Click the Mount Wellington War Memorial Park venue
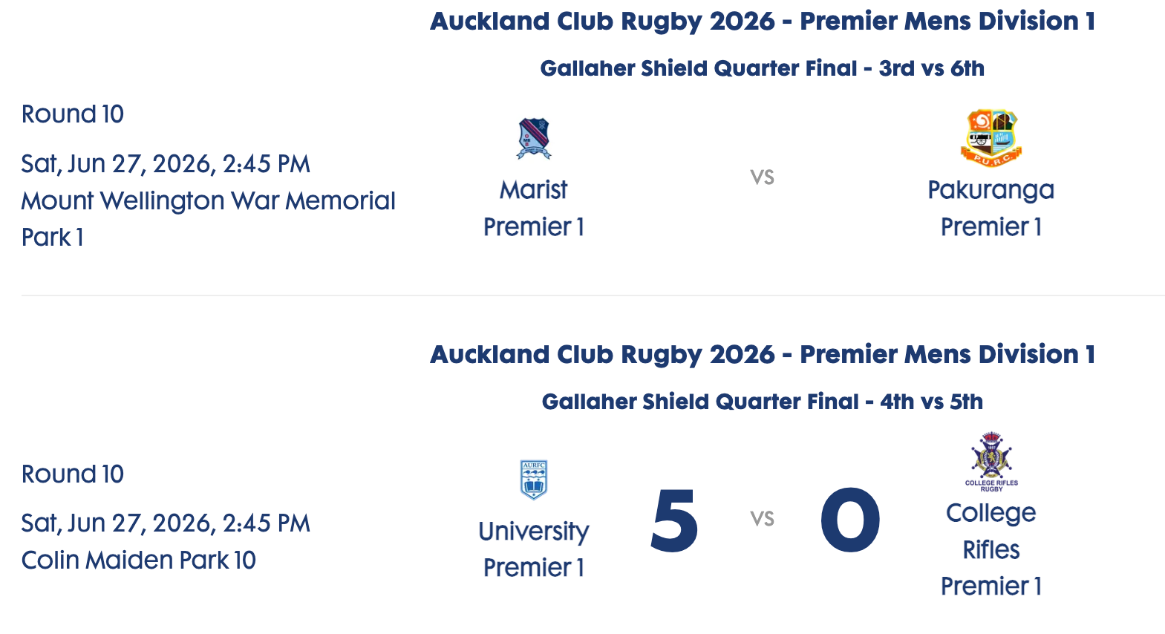Viewport: 1165px width, 634px height. (209, 219)
